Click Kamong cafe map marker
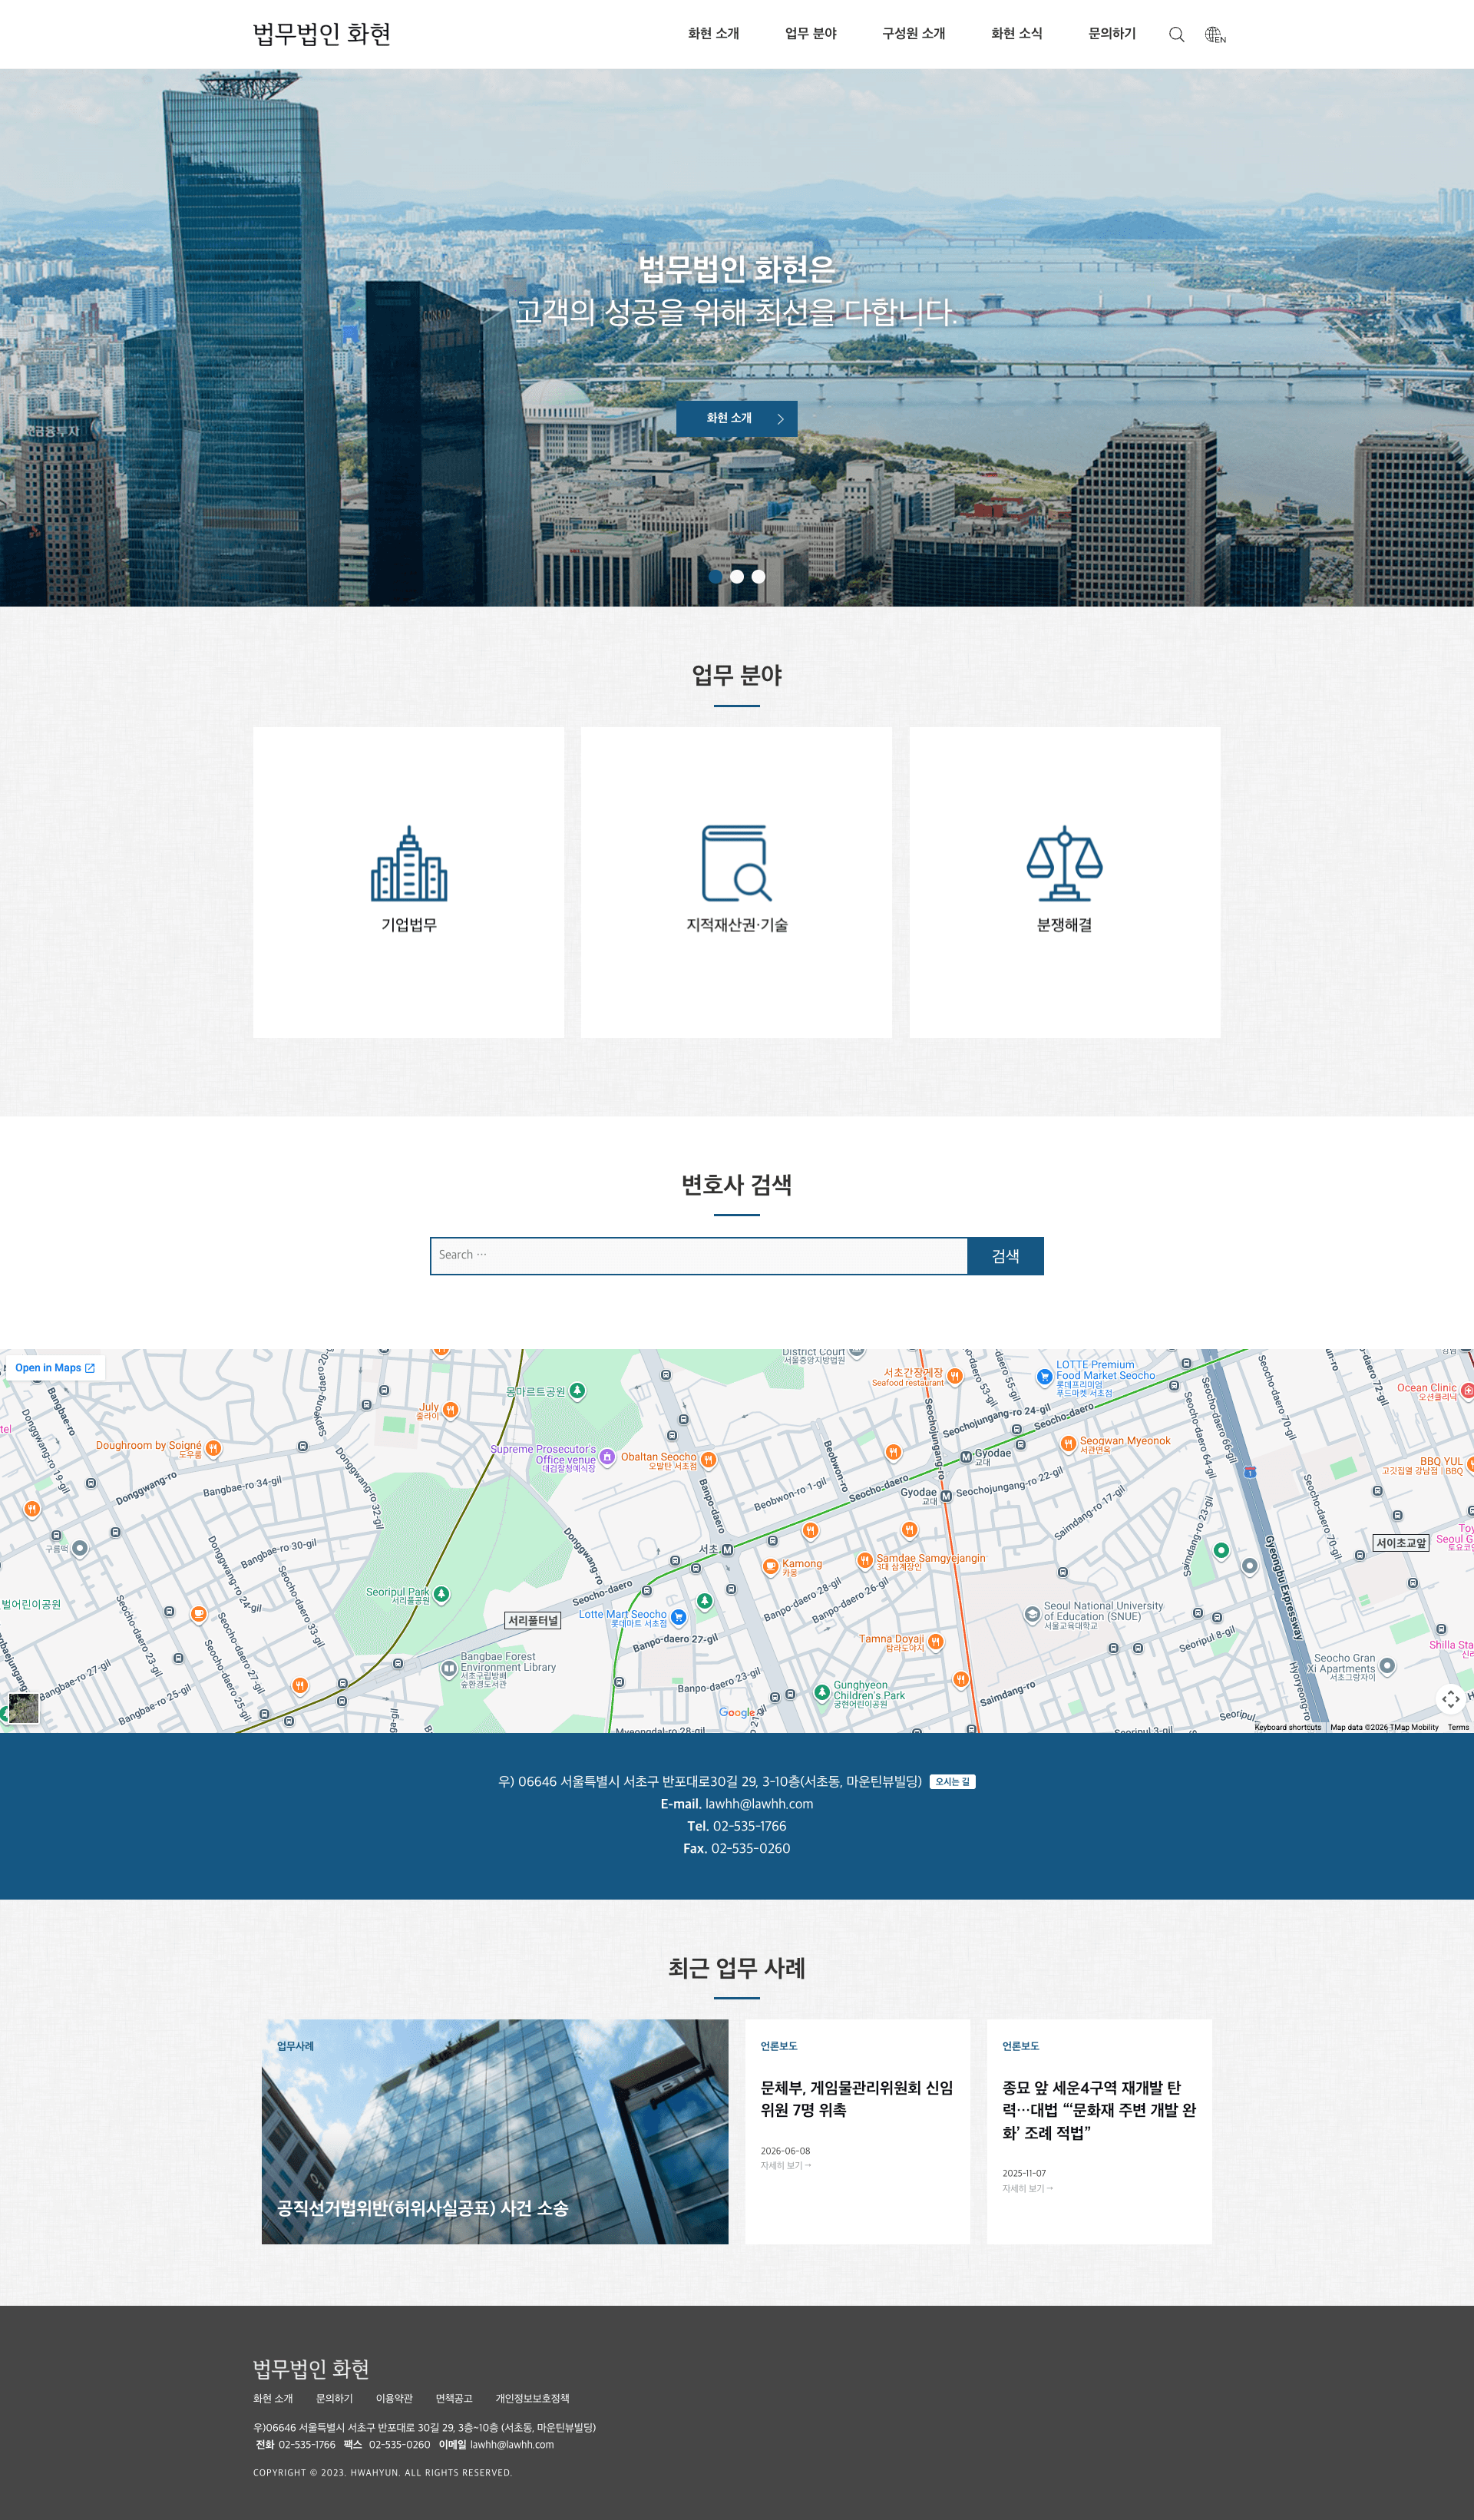Image resolution: width=1474 pixels, height=2520 pixels. click(770, 1567)
